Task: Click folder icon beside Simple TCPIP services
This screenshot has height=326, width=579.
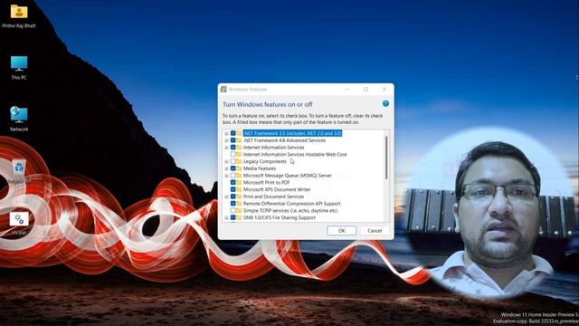Action: coord(239,210)
